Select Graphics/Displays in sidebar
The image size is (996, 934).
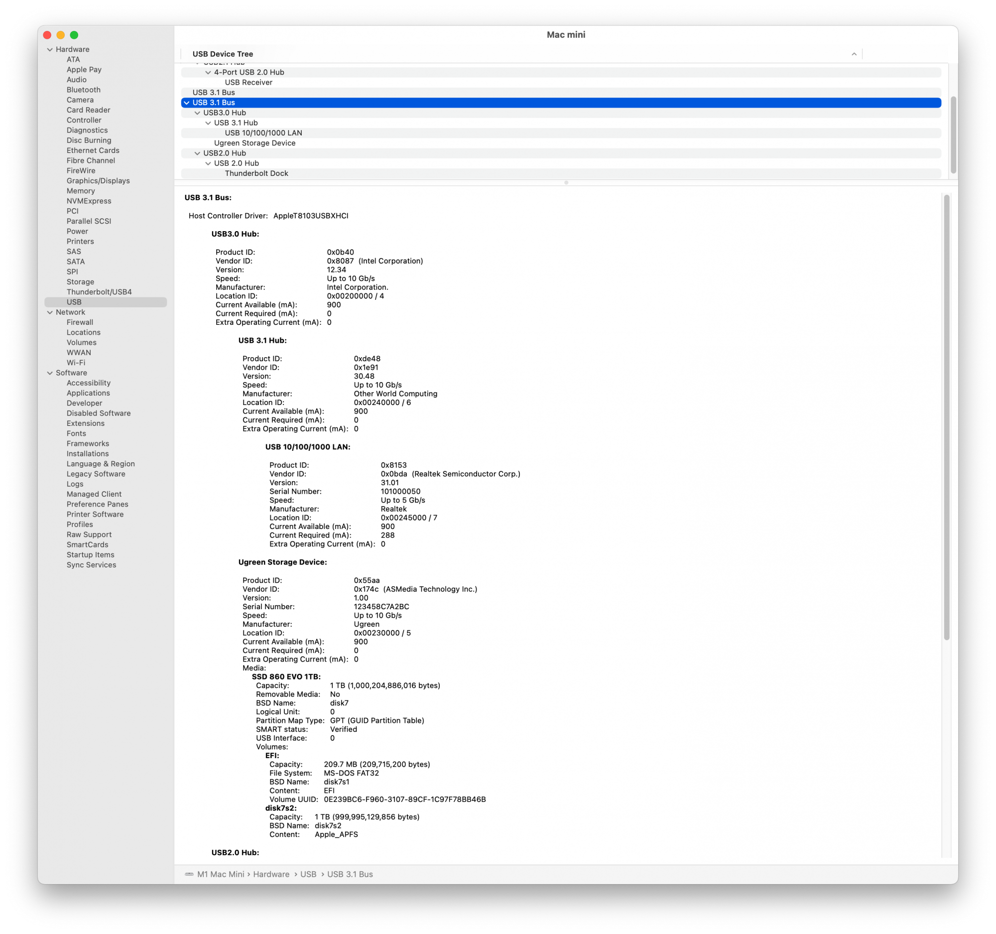click(x=98, y=181)
